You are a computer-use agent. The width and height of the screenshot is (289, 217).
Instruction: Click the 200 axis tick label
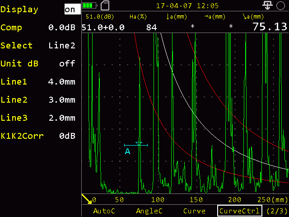pyautogui.click(x=235, y=200)
